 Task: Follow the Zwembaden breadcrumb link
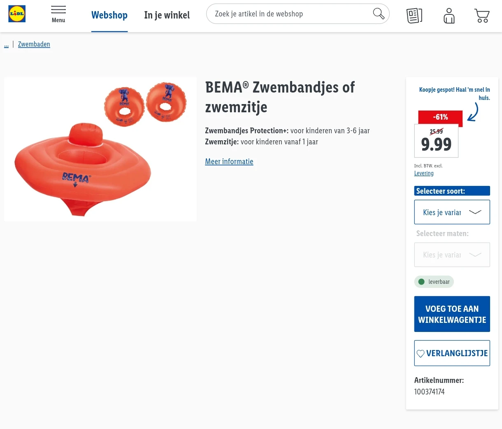[x=34, y=44]
